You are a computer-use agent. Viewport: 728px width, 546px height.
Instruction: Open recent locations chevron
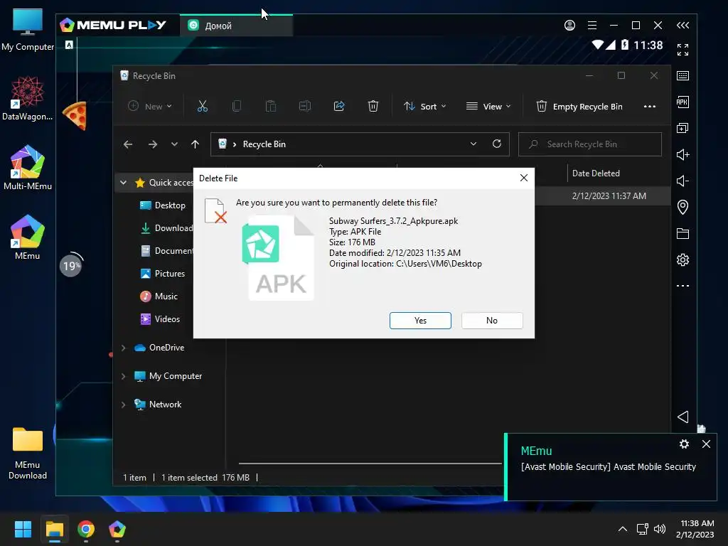coord(174,144)
